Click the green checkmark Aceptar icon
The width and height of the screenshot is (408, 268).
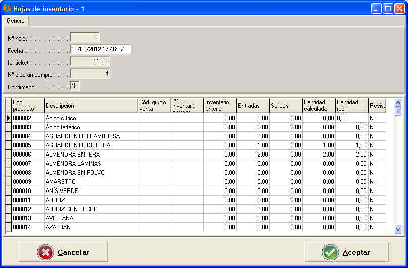[x=331, y=252]
